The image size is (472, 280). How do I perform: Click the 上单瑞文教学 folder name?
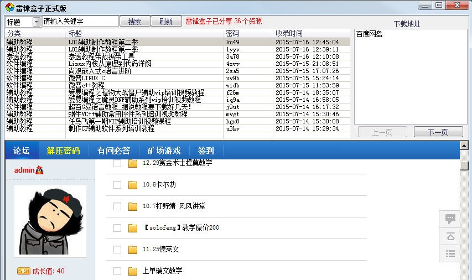pyautogui.click(x=162, y=271)
